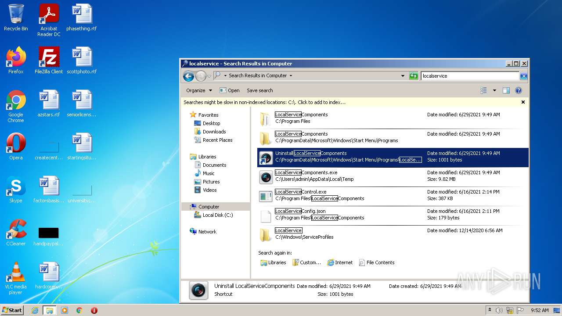This screenshot has height=316, width=562.
Task: Select LocalServiceComponents.exe search result
Action: coord(393,176)
